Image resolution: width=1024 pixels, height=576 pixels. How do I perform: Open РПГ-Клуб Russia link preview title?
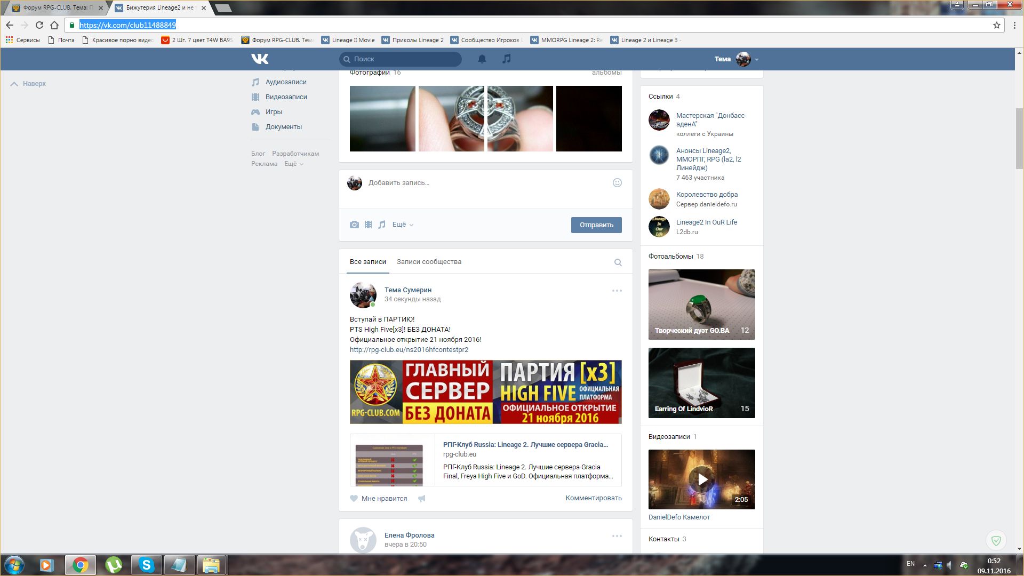525,445
